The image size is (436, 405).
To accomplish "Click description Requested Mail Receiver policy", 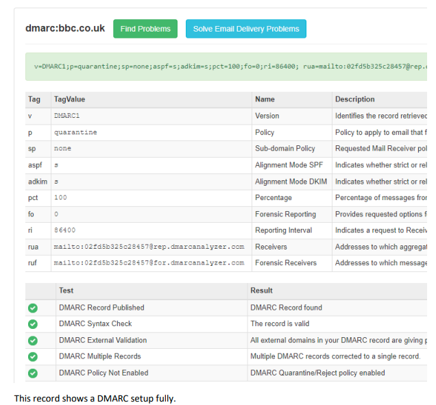I will pos(381,149).
